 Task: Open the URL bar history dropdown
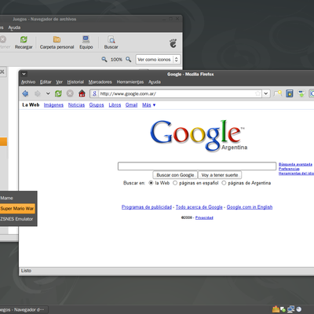pyautogui.click(x=266, y=93)
